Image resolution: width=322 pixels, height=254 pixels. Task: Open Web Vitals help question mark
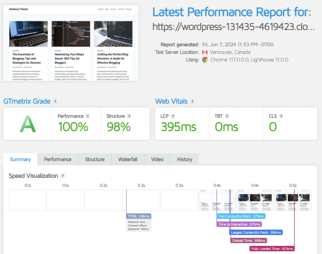tap(192, 101)
